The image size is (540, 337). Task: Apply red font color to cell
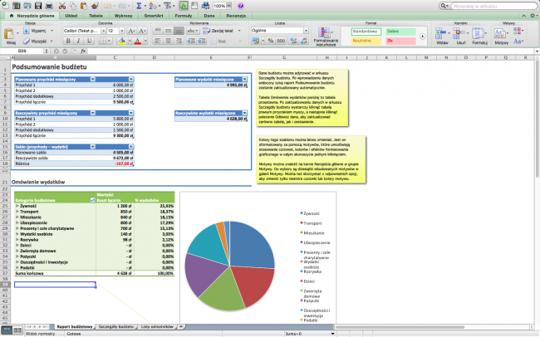(137, 41)
